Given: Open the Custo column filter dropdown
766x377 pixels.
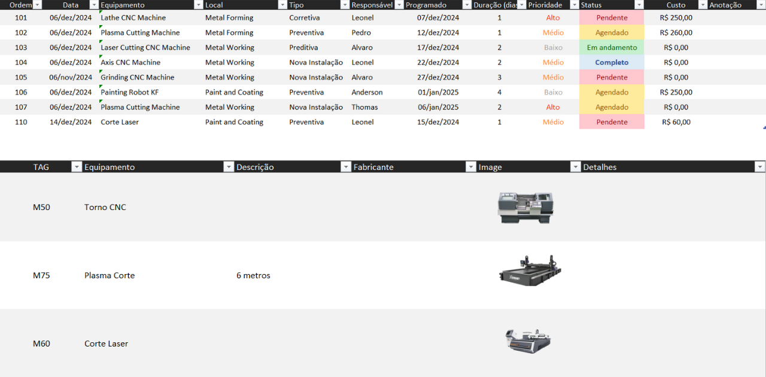Looking at the screenshot, I should (x=703, y=5).
